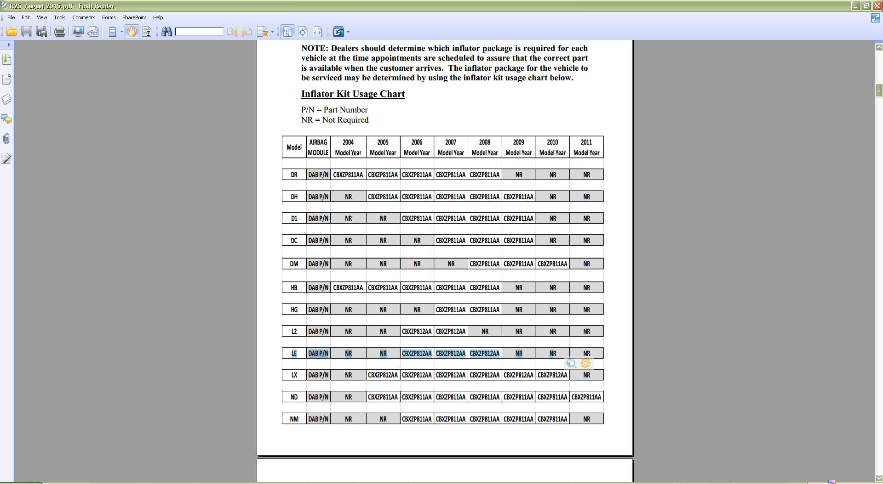Click into the find text box
Image resolution: width=883 pixels, height=484 pixels.
[x=199, y=32]
